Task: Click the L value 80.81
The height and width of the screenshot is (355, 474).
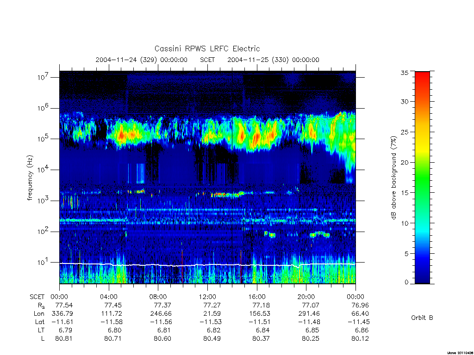Action: click(x=64, y=339)
